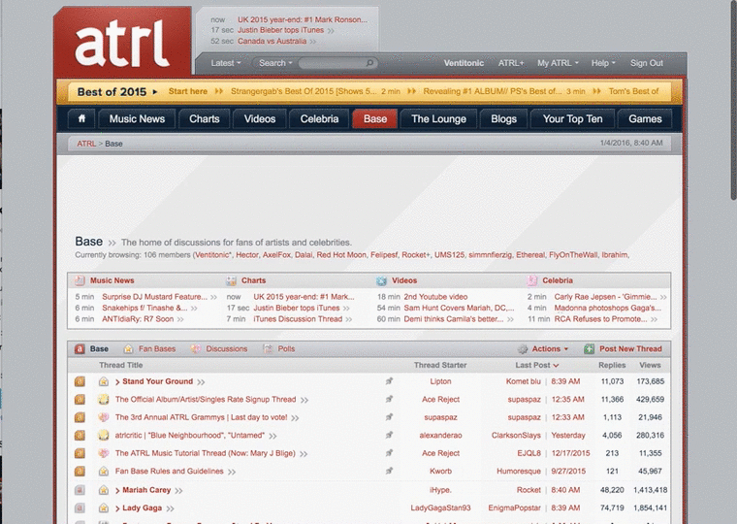737x524 pixels.
Task: Open thread starter Lipton's profile
Action: (440, 381)
